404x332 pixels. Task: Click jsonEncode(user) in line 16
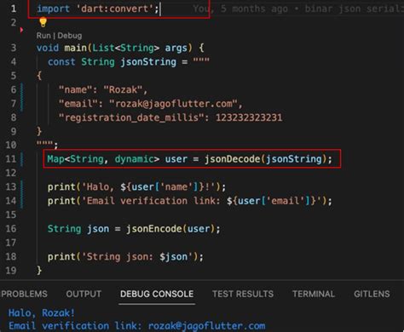(x=170, y=229)
